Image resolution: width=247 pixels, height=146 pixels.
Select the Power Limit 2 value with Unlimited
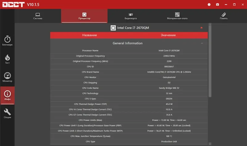click(169, 131)
